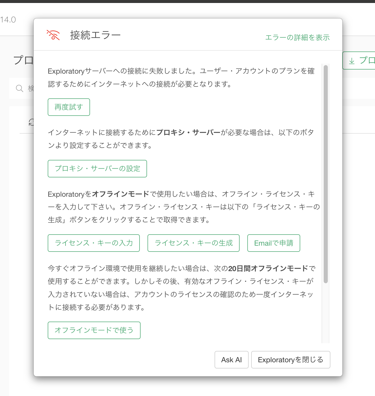Click the 接続エラー dialog title
Image resolution: width=375 pixels, height=396 pixels.
point(95,35)
